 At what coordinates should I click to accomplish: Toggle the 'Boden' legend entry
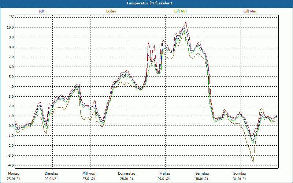(111, 11)
